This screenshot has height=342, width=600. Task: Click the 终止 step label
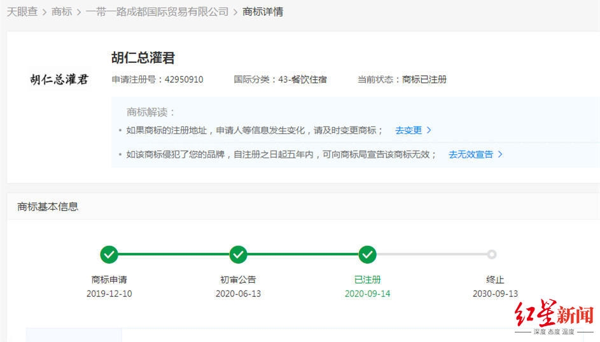[x=495, y=280]
